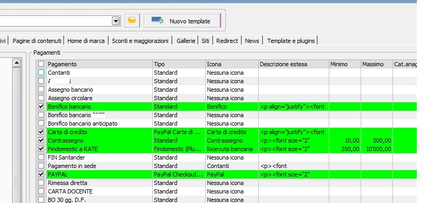
Task: Select the CARTA DOCENTE row name
Action: (x=70, y=191)
